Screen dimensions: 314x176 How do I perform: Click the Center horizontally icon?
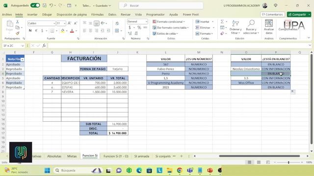[90, 30]
